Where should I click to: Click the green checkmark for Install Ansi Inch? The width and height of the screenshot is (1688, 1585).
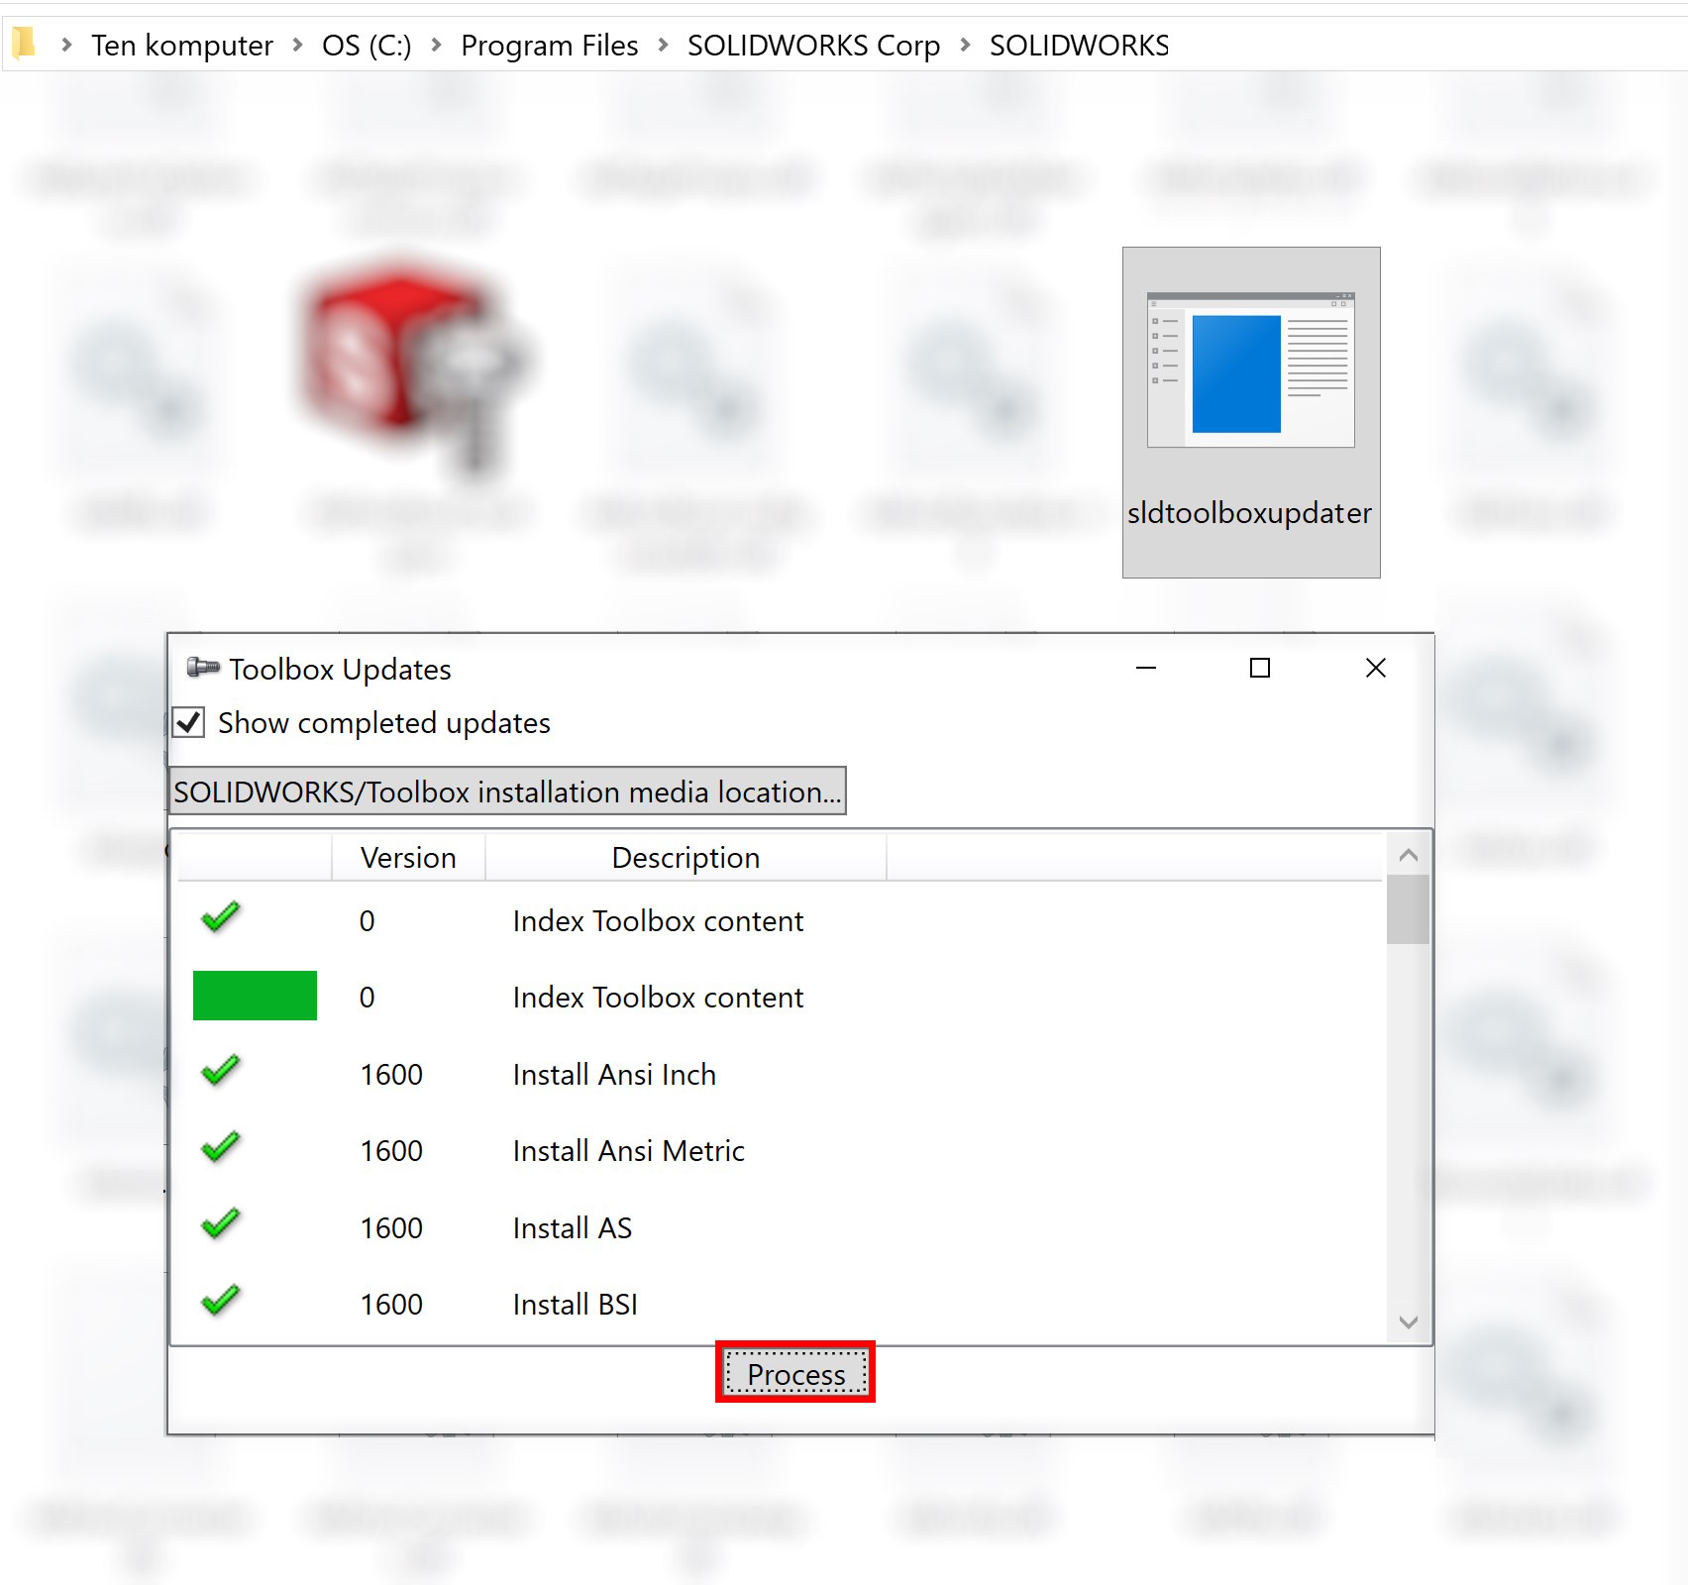coord(221,1071)
